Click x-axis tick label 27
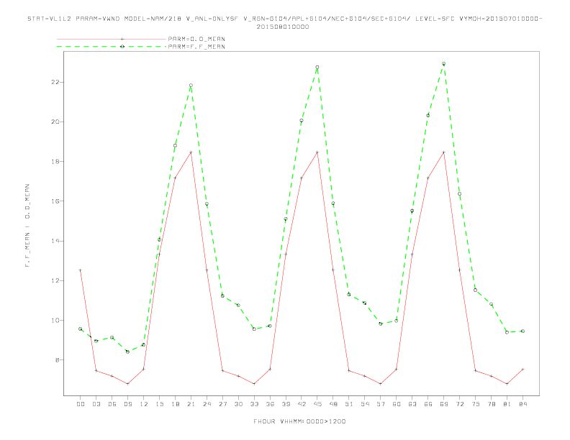 click(222, 404)
